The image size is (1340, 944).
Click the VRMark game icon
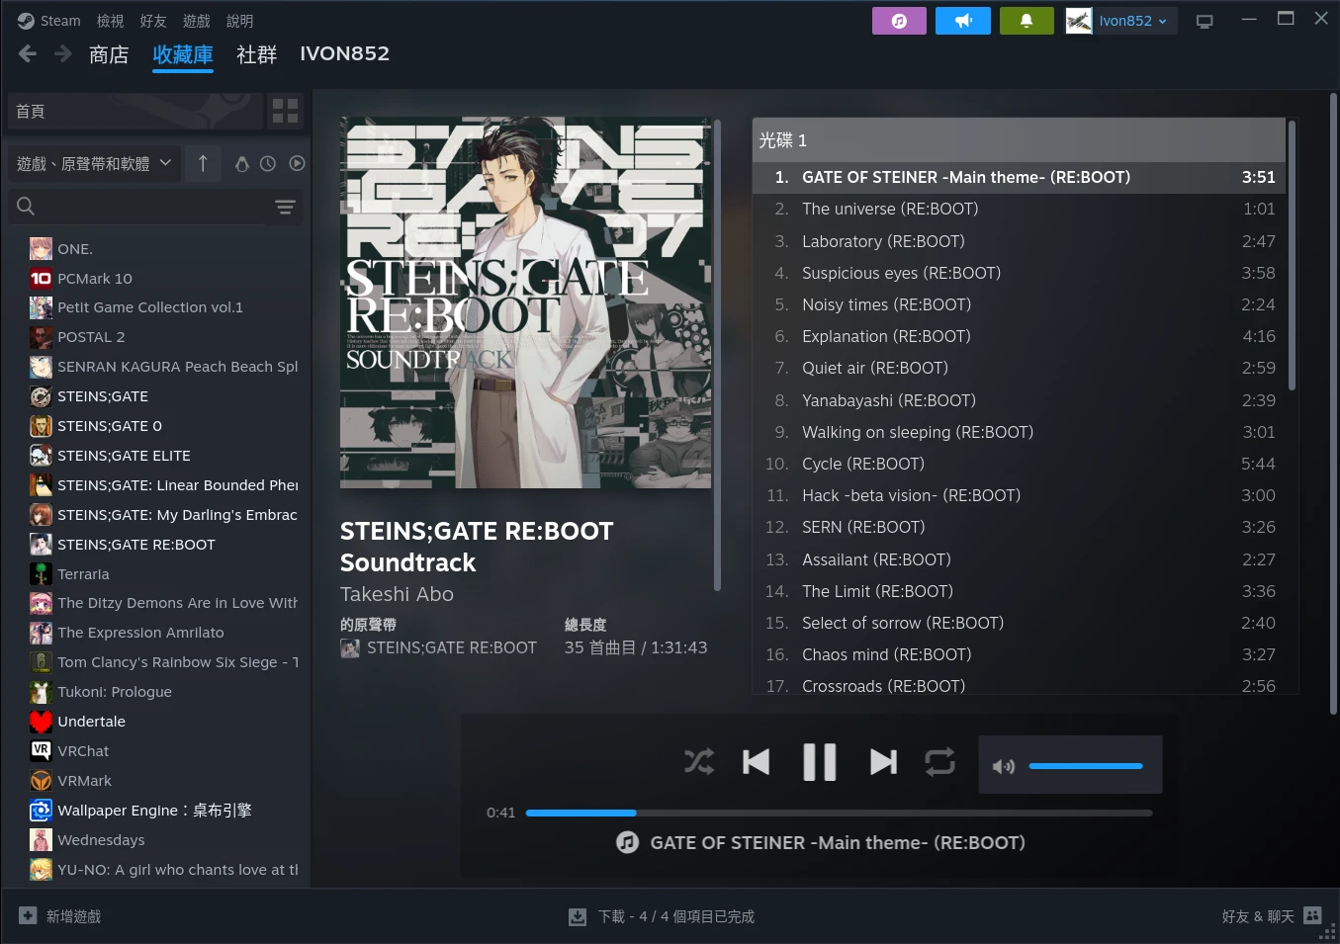tap(41, 781)
